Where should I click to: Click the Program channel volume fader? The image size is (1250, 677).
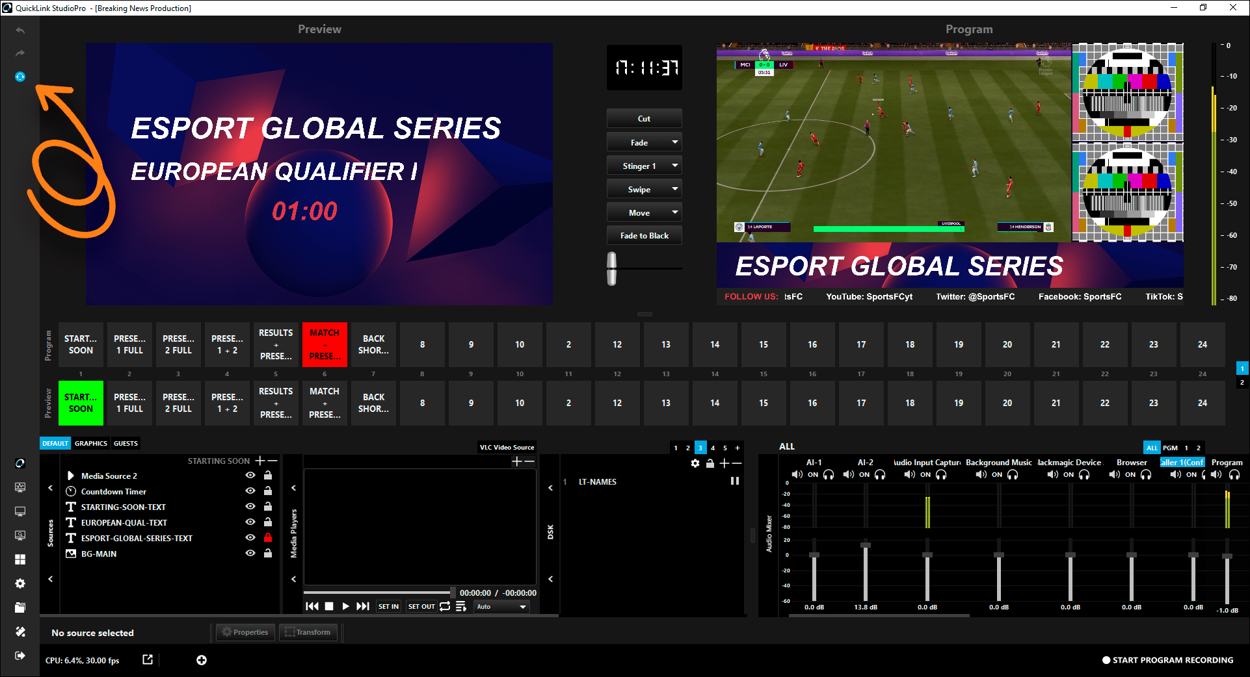(1227, 556)
